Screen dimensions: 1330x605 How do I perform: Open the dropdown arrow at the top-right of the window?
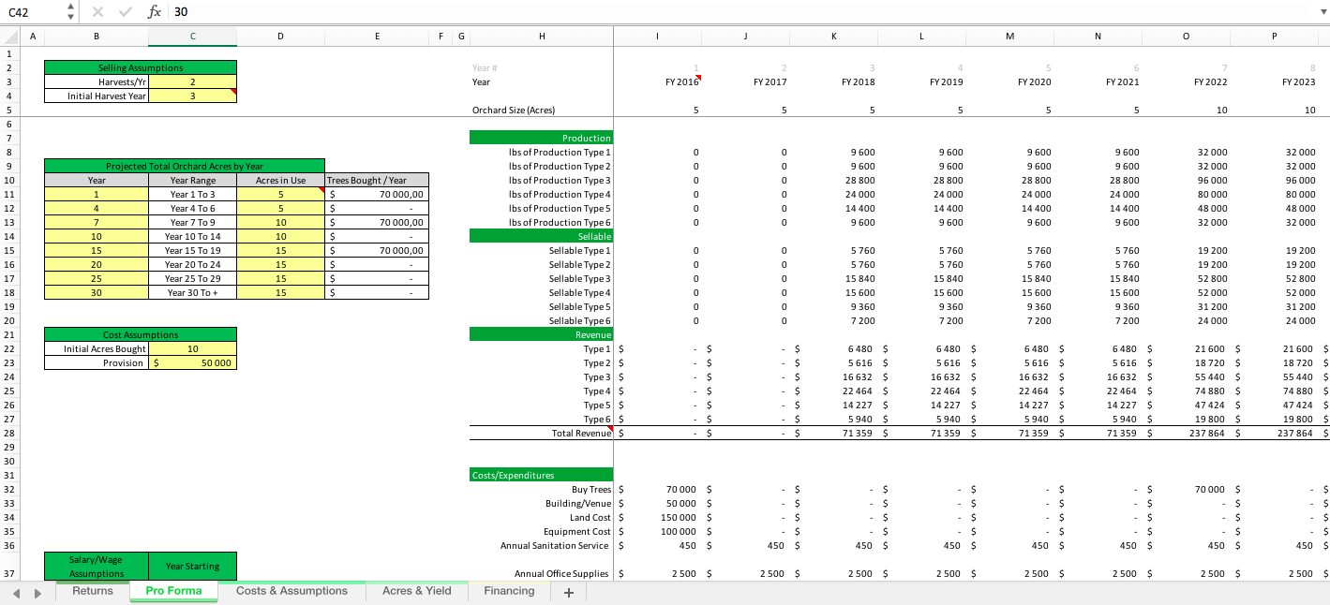tap(1322, 13)
